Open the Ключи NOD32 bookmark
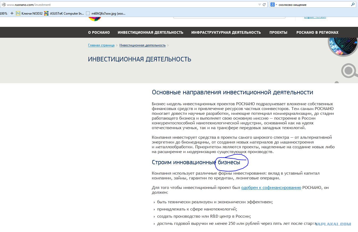The image size is (358, 232). point(29,13)
